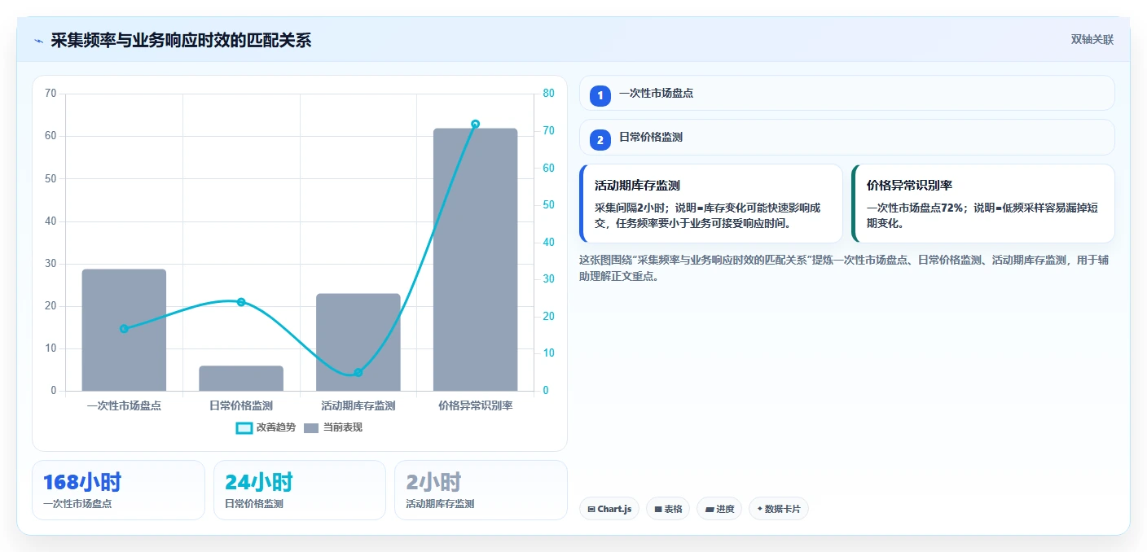This screenshot has height=552, width=1147.
Task: Select the number 2 badge
Action: pyautogui.click(x=600, y=139)
